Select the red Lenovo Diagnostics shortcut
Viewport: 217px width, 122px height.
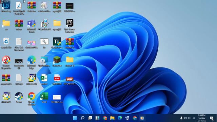tap(6, 62)
